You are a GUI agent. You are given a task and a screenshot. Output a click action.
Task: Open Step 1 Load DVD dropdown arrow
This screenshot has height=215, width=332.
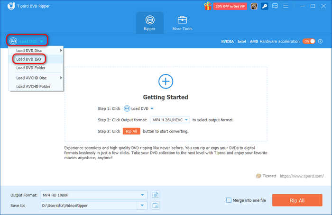coord(152,108)
